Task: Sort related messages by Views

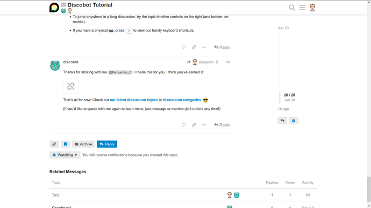Action: (x=290, y=182)
